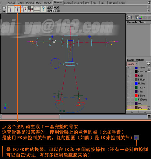This screenshot has height=159, width=151.
Task: Select the YaoDai layer name
Action: (142, 87)
